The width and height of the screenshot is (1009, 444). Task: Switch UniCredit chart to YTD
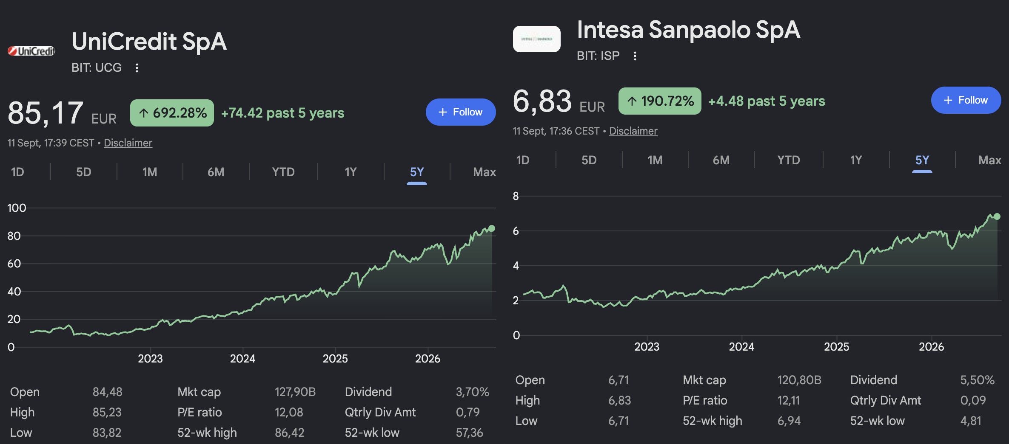click(283, 172)
